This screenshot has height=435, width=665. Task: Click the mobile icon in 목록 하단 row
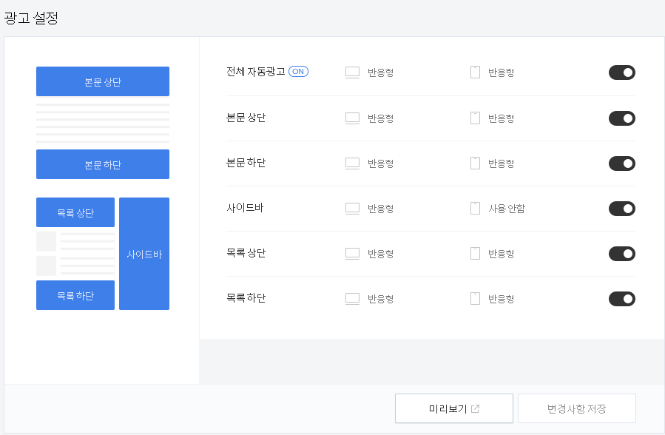pyautogui.click(x=475, y=299)
